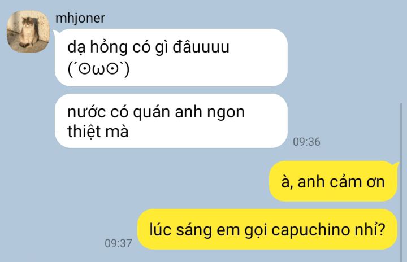407x262 pixels.
Task: Click the (´⊙ω⊙`) kaomoji text
Action: tap(98, 70)
